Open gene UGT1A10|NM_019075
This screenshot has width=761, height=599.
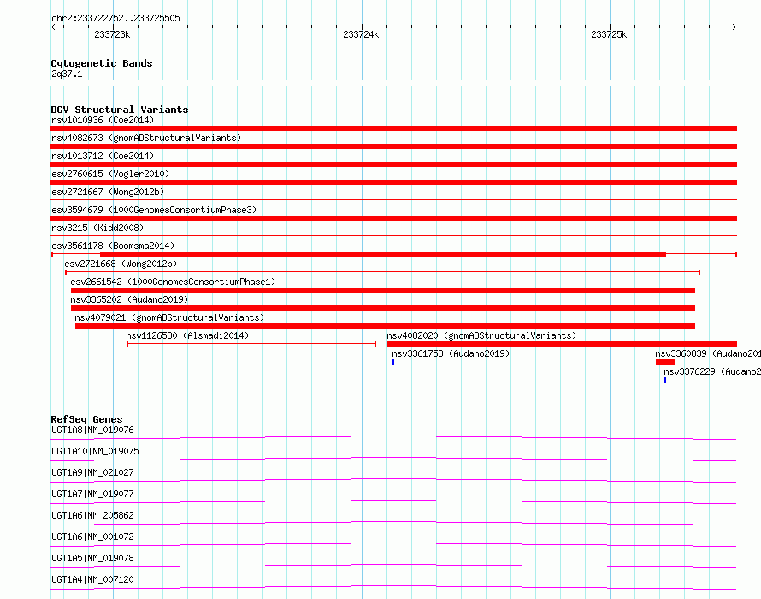95,451
